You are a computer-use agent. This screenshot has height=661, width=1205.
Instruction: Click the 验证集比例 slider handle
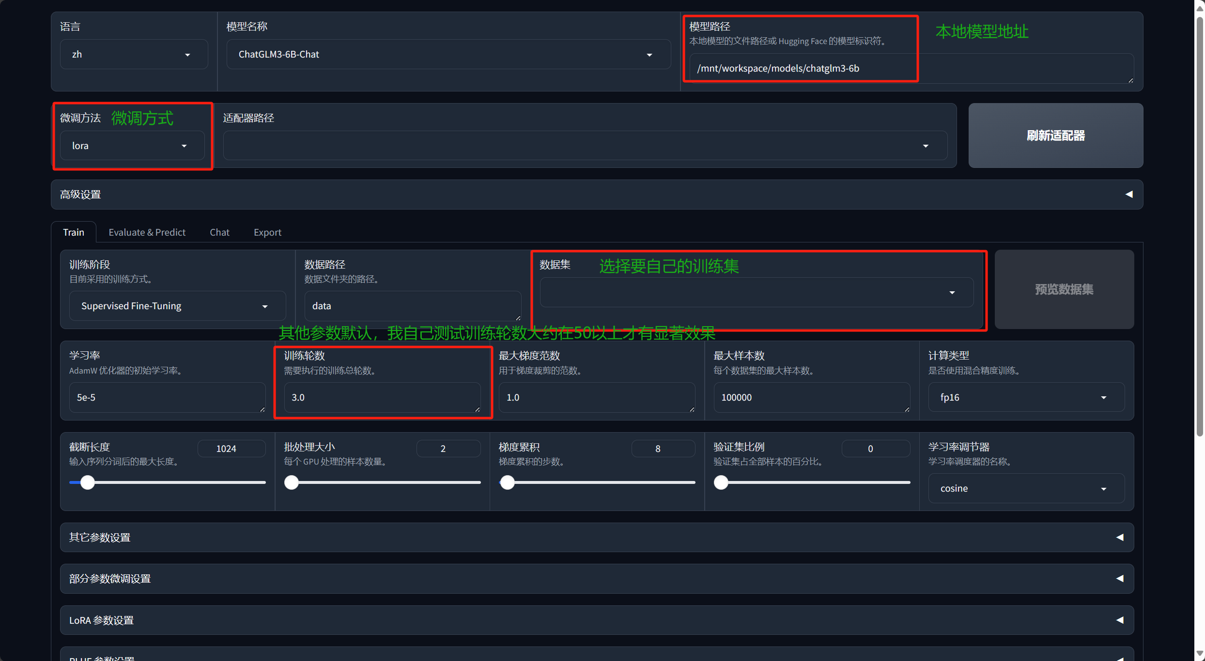point(721,482)
